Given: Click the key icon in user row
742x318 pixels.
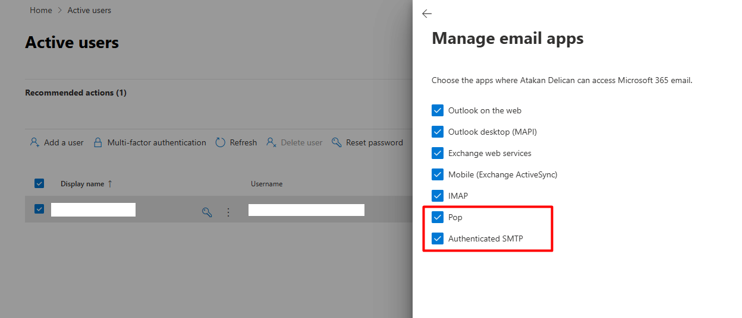Looking at the screenshot, I should tap(207, 212).
